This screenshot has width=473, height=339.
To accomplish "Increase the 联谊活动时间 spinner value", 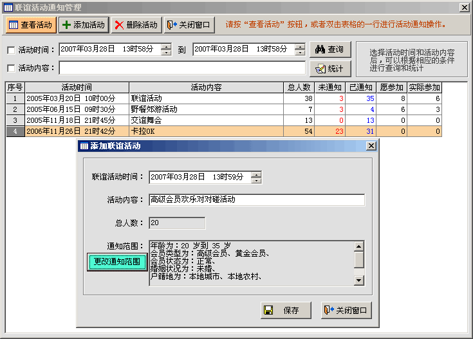I will 256,174.
